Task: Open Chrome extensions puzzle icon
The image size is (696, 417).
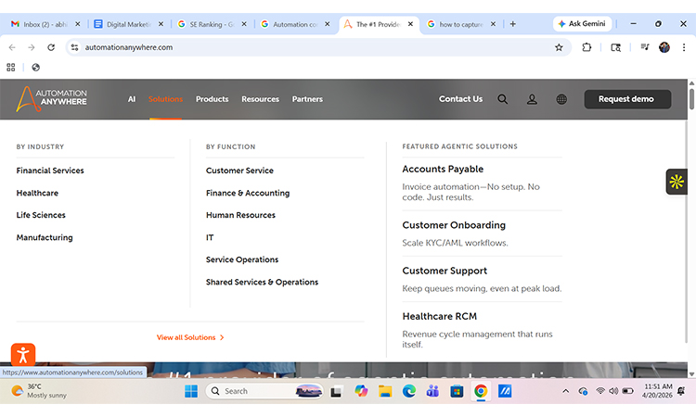Action: [586, 47]
